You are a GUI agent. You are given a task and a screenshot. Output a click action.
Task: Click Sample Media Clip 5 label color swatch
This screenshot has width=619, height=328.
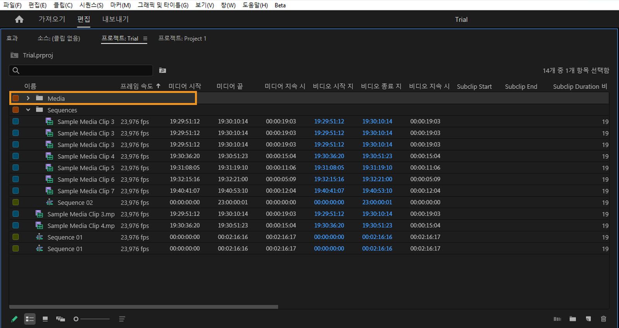pyautogui.click(x=15, y=168)
